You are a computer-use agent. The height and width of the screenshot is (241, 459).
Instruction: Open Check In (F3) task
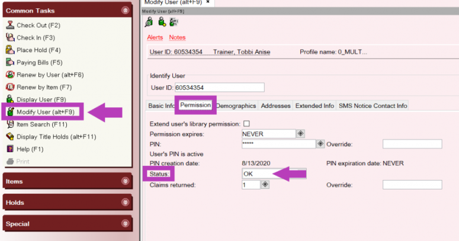tap(36, 37)
